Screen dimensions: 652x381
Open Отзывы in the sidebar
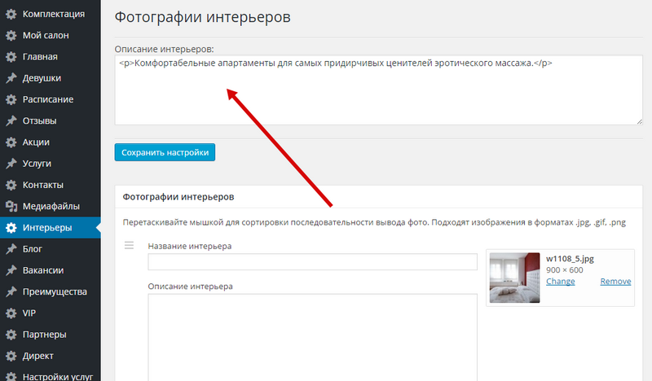click(x=51, y=121)
